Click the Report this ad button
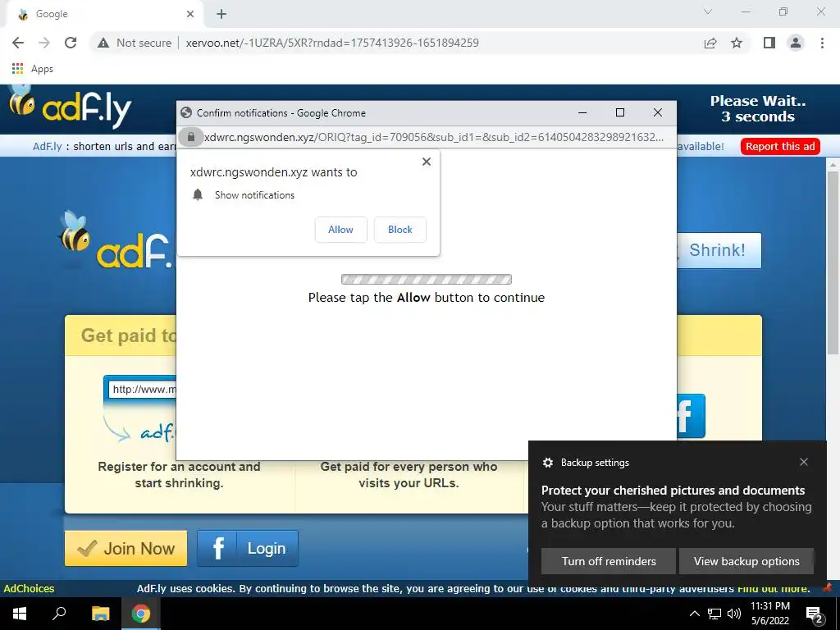Viewport: 840px width, 630px height. (780, 147)
